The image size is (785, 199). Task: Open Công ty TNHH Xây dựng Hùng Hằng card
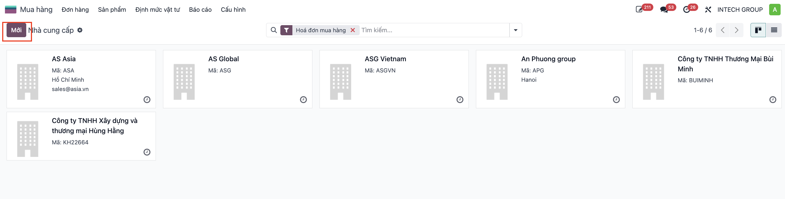81,136
